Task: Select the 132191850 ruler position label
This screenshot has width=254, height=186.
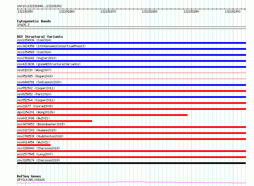Action: 25,11
